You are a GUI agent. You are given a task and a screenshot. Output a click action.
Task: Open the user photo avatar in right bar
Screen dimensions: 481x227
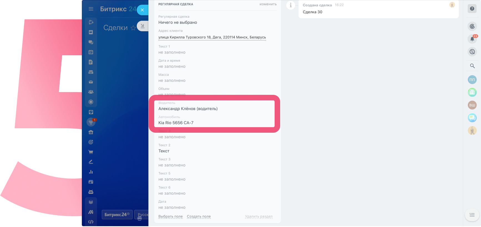pos(472,131)
